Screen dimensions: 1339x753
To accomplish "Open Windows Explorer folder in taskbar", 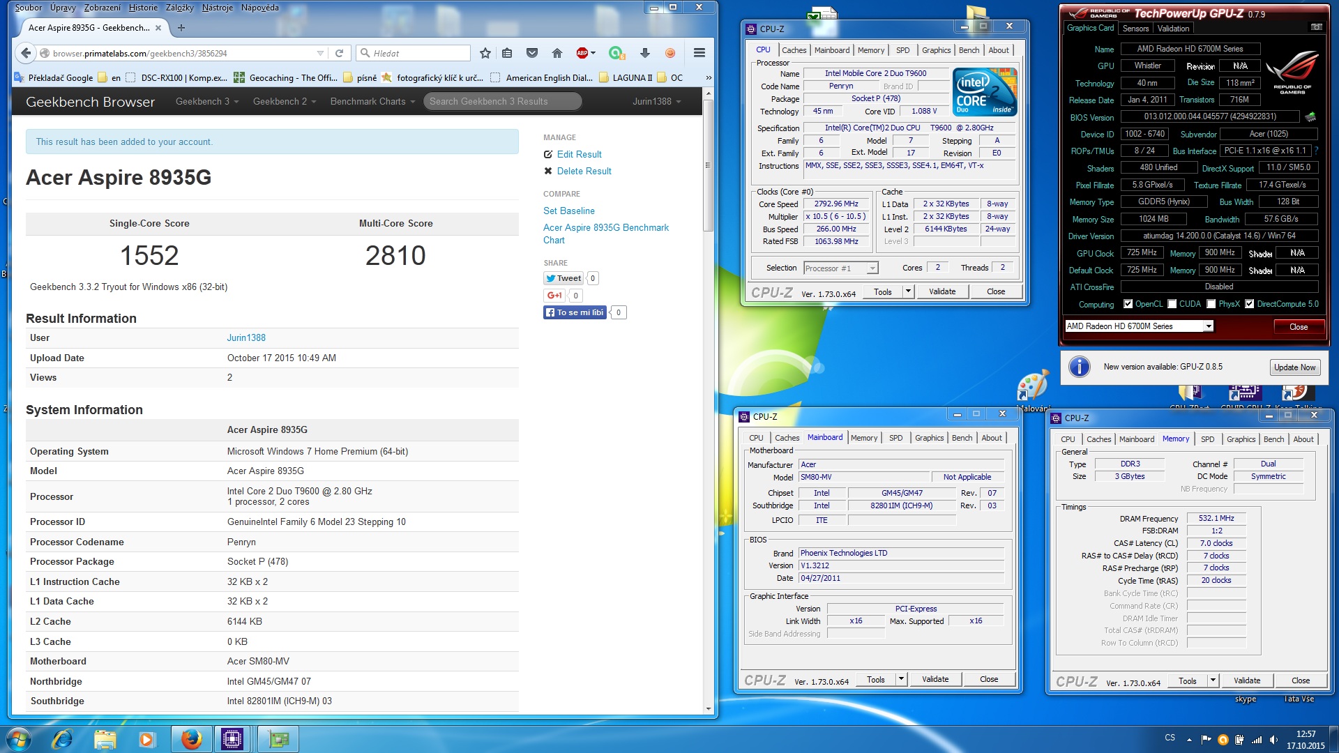I will (105, 739).
